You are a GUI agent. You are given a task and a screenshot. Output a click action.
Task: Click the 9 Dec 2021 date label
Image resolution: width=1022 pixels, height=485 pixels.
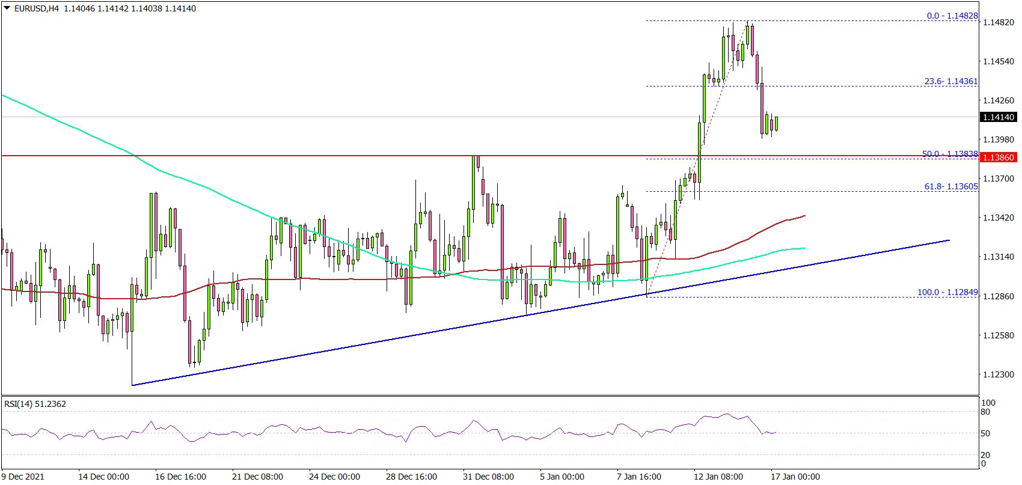pyautogui.click(x=23, y=477)
